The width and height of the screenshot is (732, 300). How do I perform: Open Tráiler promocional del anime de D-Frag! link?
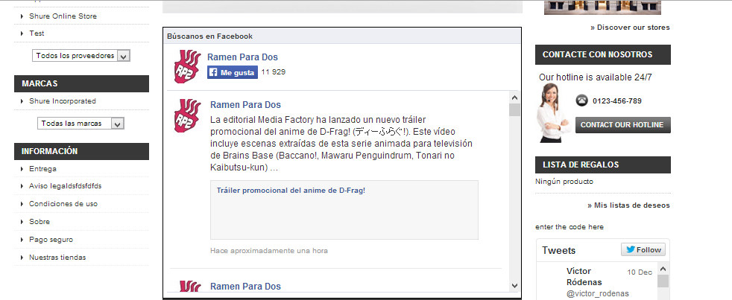pyautogui.click(x=291, y=191)
